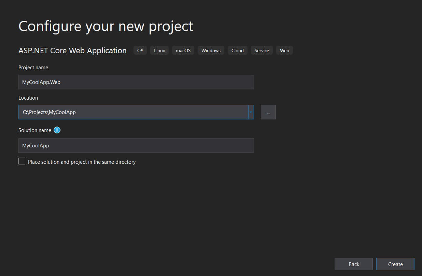This screenshot has height=276, width=422.
Task: Click the Service project tag
Action: coord(262,50)
